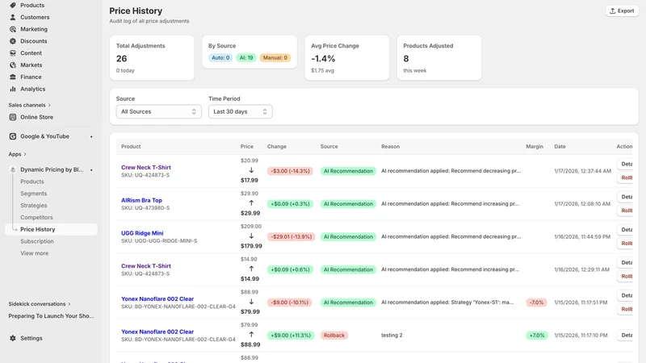Open the Subscription app page
Screen dimensions: 646x363
click(x=36, y=241)
